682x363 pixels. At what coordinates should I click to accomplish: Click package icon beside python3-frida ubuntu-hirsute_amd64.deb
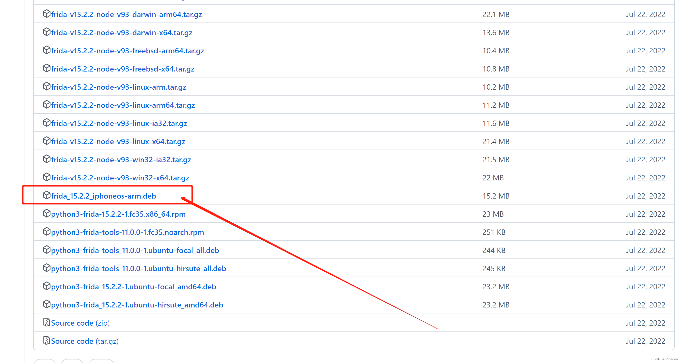coord(47,304)
